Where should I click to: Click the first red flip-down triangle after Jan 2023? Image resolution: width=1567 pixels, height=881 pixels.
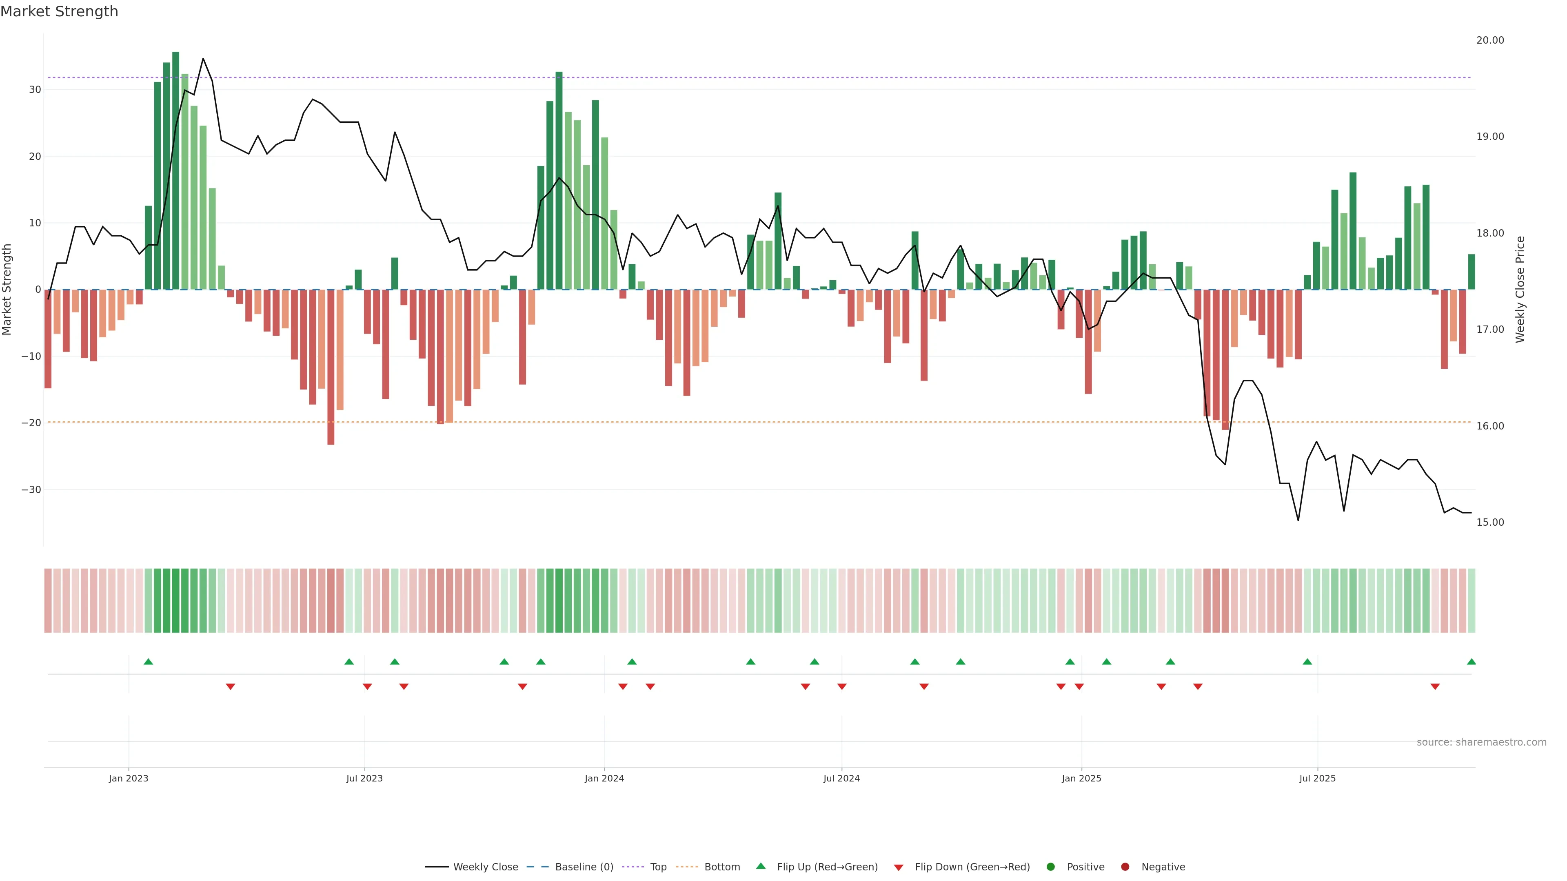tap(230, 686)
